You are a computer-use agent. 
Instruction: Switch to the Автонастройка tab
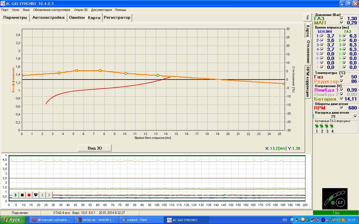point(49,17)
